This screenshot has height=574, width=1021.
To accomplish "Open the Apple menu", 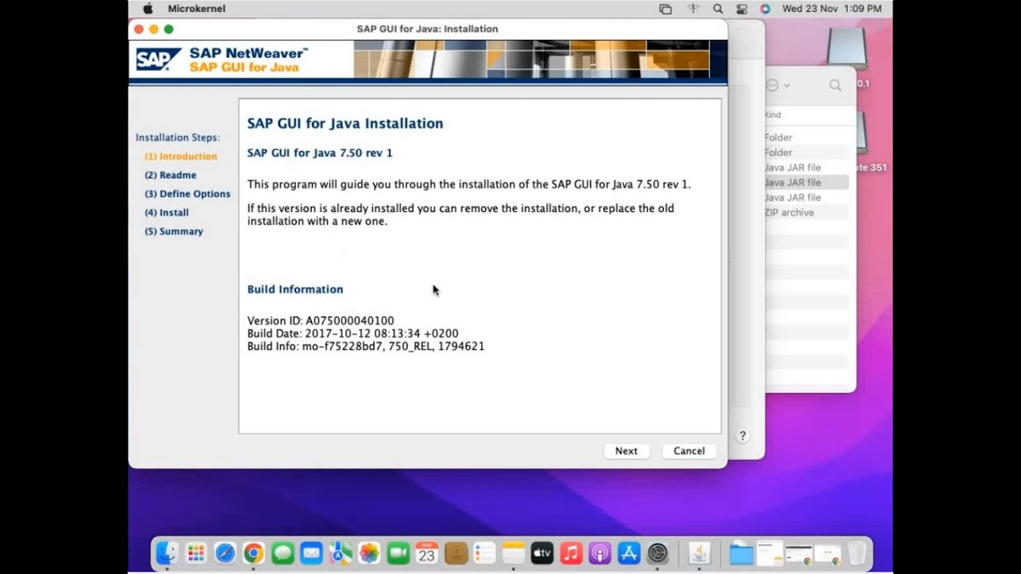I will point(148,9).
